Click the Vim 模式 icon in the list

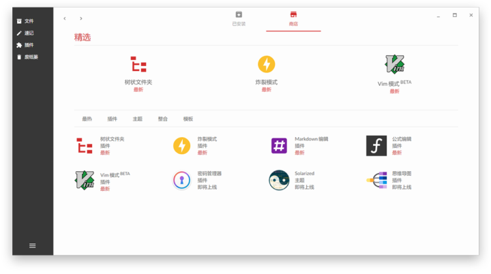click(x=85, y=180)
